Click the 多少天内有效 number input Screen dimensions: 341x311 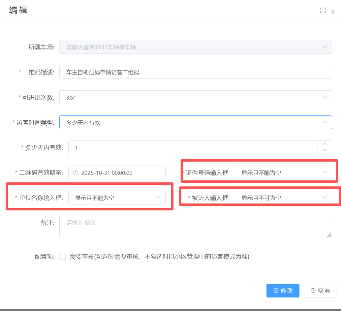[193, 147]
